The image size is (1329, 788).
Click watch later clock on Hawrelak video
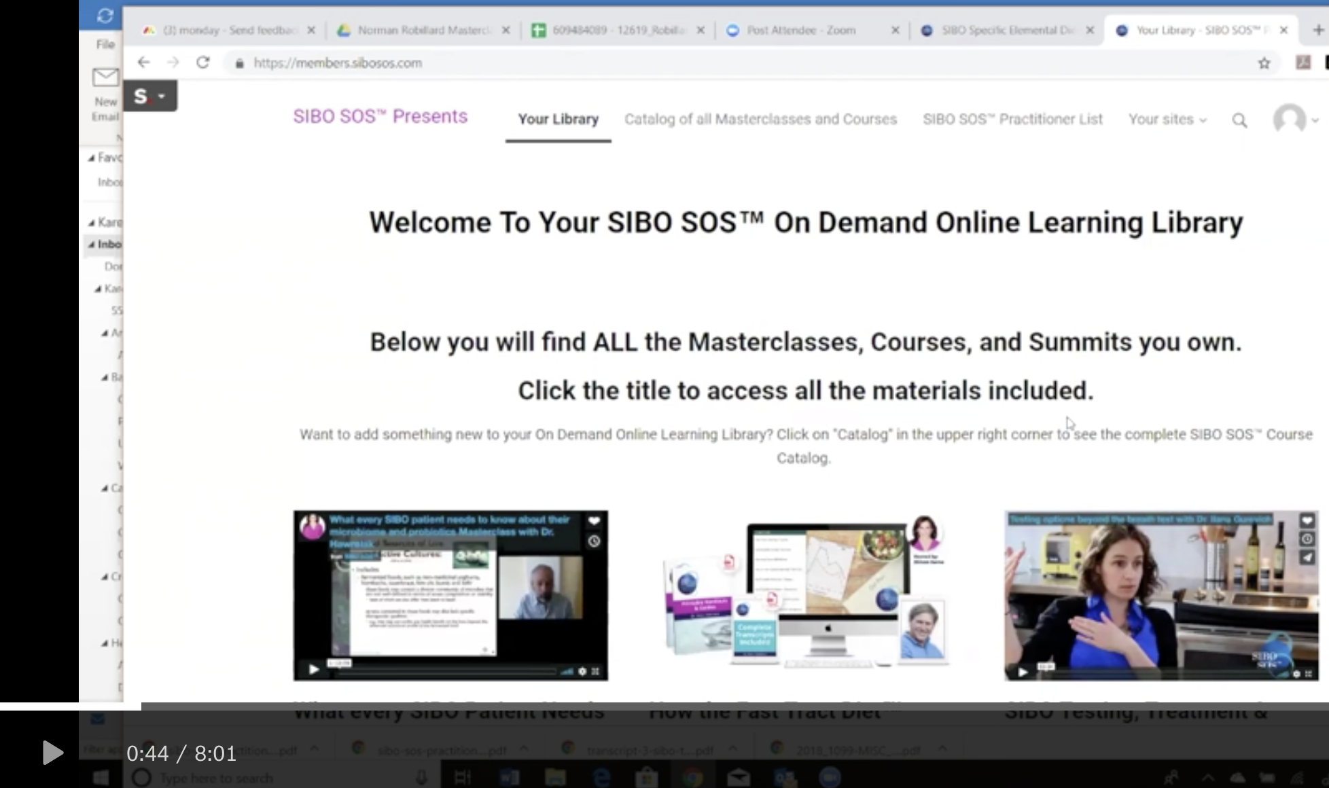[x=594, y=541]
